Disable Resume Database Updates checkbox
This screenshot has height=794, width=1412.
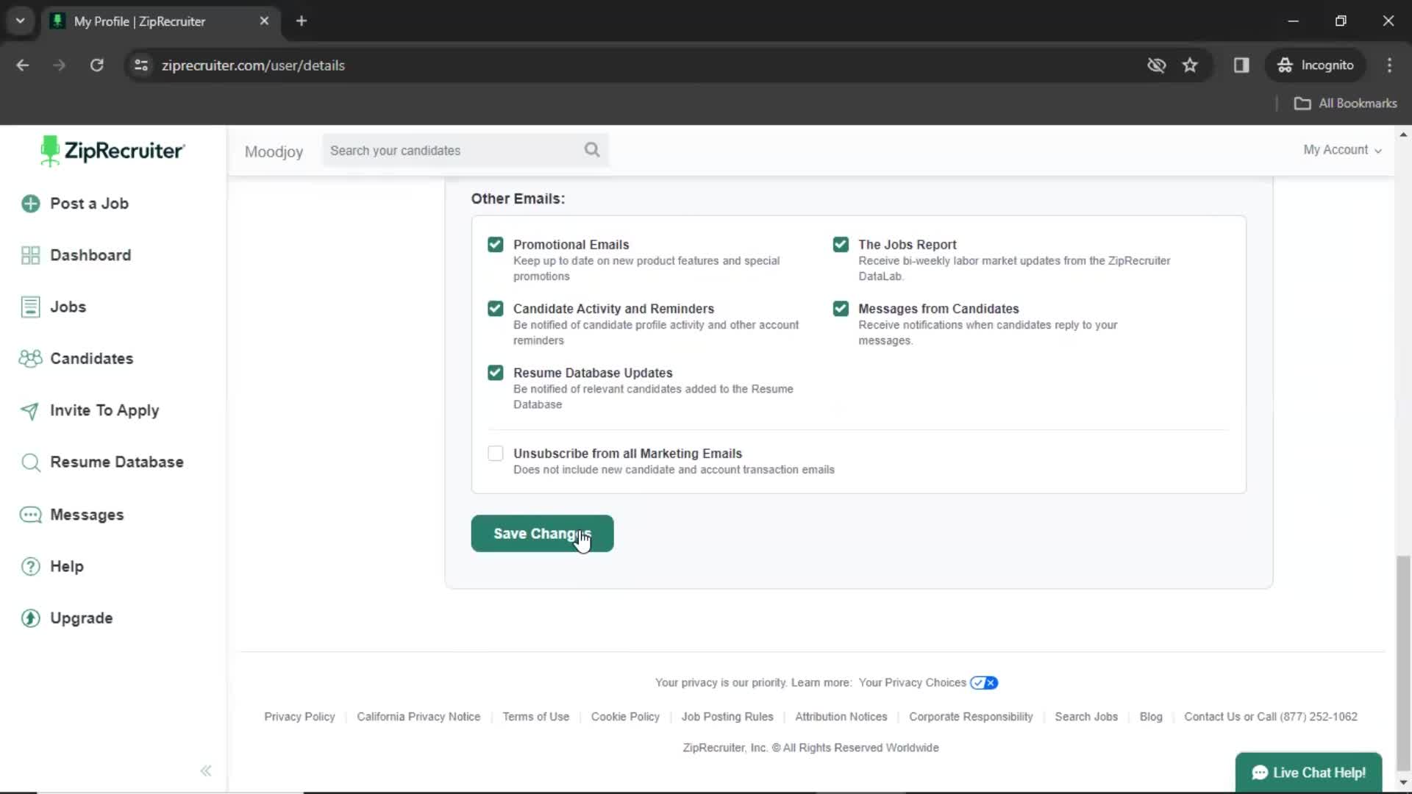pos(495,372)
